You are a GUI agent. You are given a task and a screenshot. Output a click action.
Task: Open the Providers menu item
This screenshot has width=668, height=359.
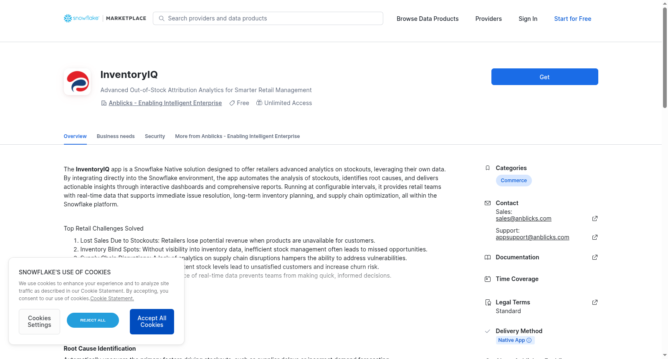click(x=488, y=19)
